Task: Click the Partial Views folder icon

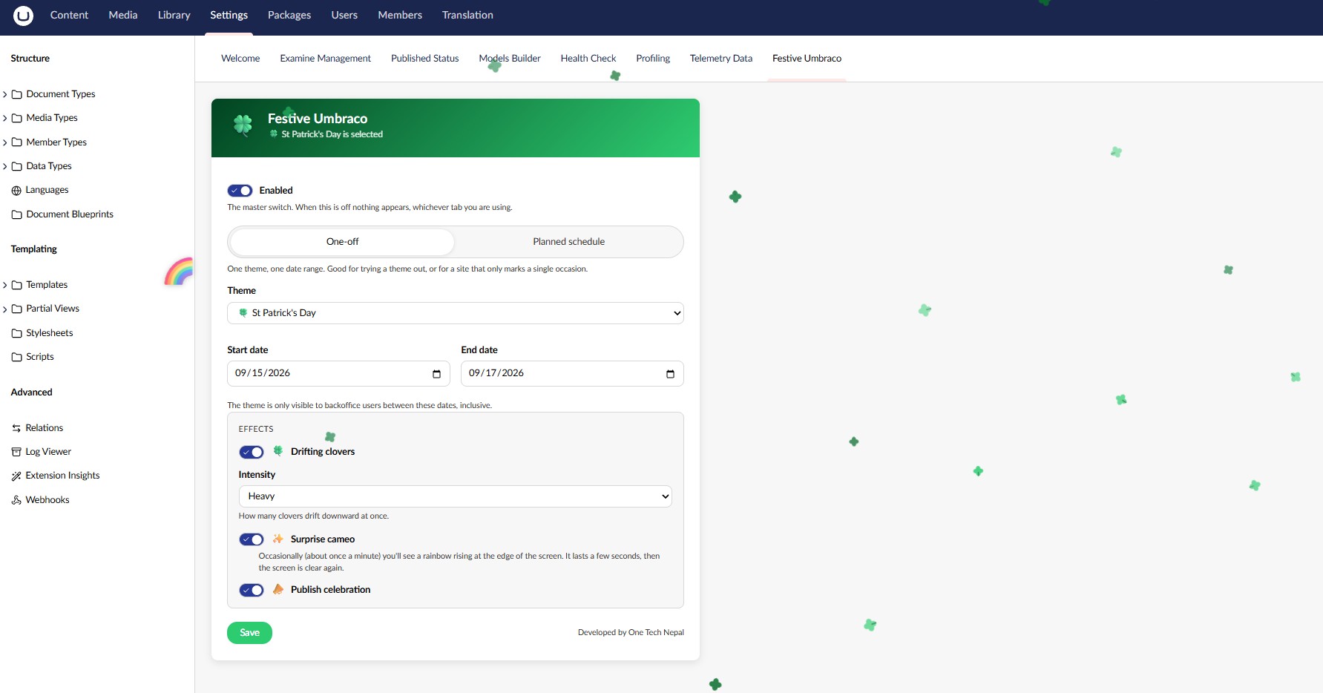Action: coord(16,309)
